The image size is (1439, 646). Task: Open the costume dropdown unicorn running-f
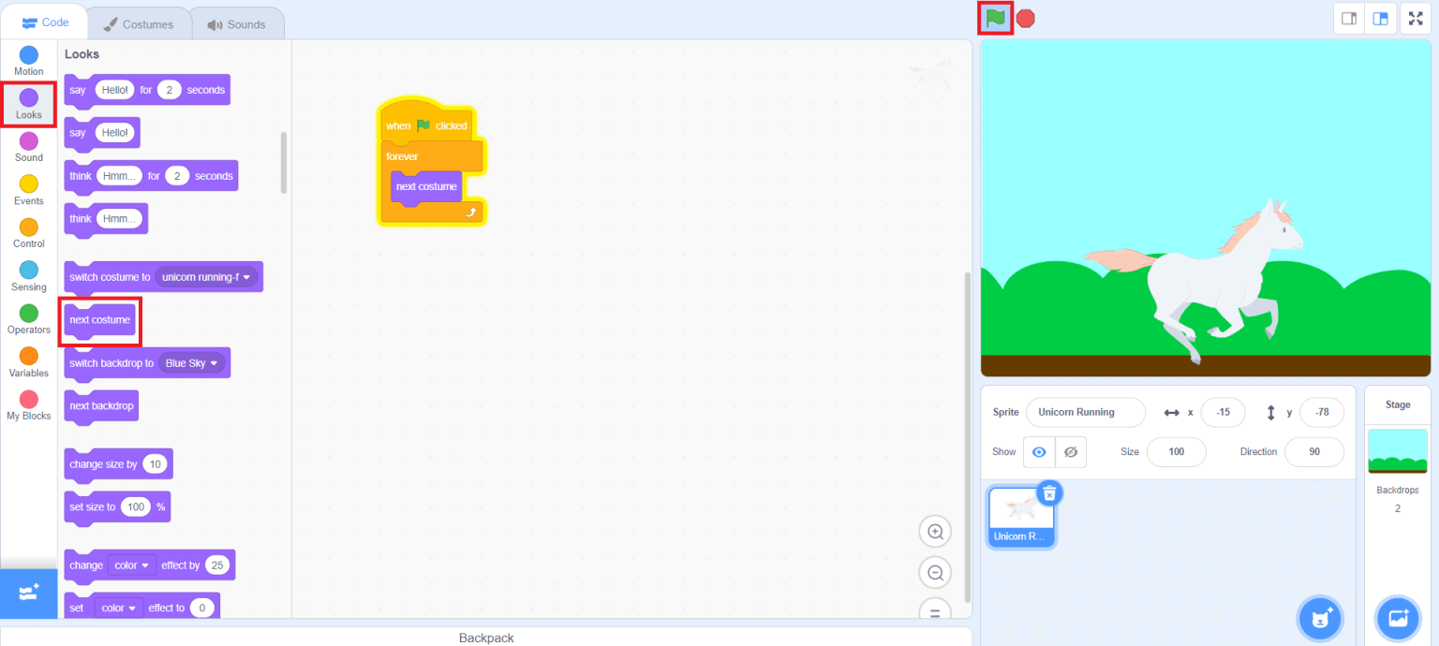tap(206, 277)
